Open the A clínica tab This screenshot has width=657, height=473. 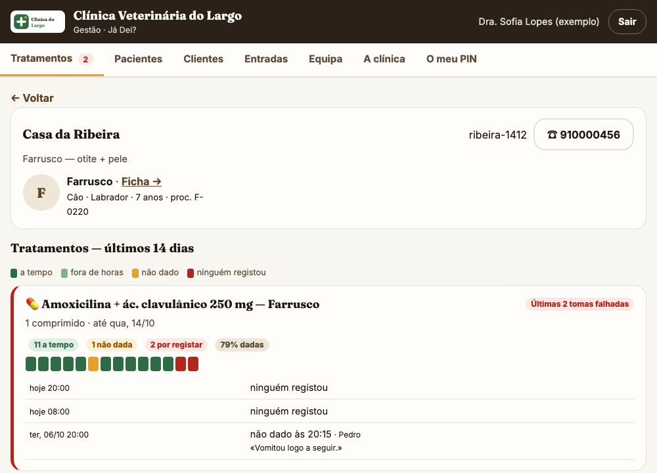pyautogui.click(x=384, y=59)
